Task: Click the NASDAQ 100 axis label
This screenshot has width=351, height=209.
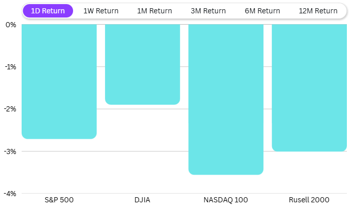Action: tap(226, 200)
